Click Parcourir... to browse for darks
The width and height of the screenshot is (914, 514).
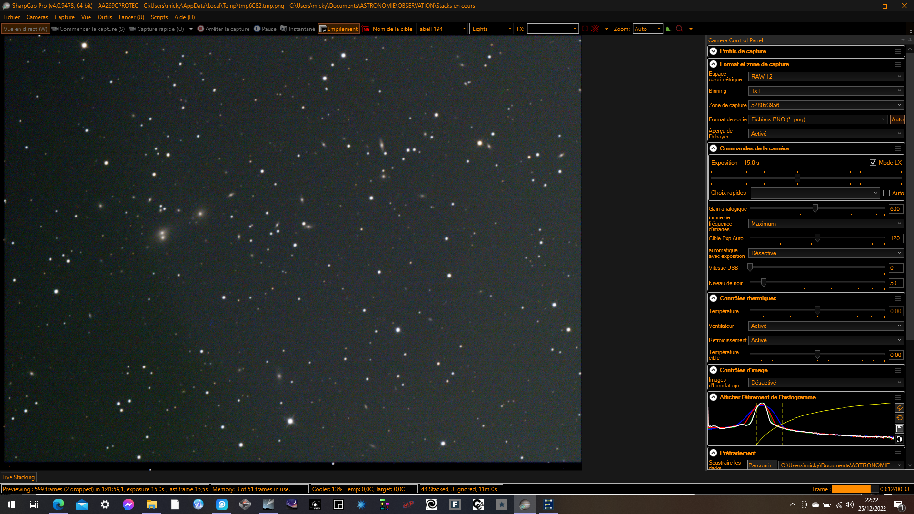762,465
